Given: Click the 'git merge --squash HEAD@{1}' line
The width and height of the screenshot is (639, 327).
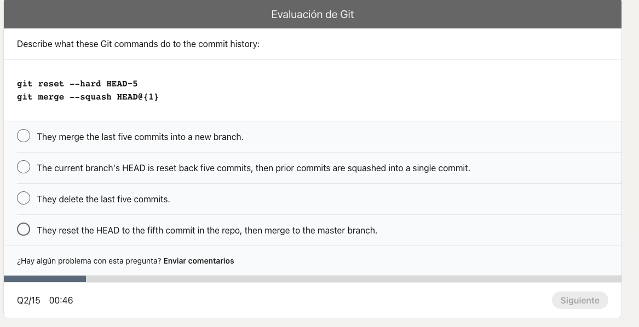Looking at the screenshot, I should tap(88, 97).
